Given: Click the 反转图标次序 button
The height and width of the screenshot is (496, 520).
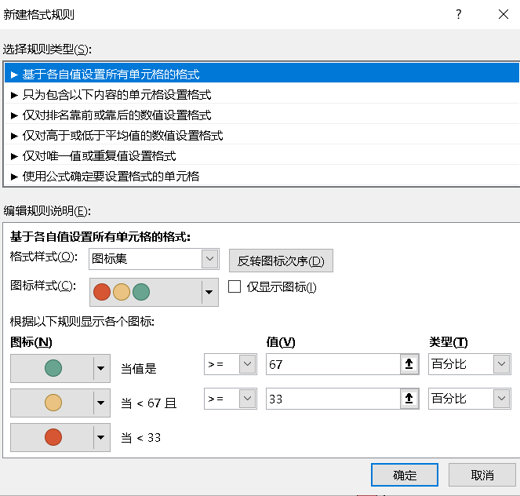Looking at the screenshot, I should 281,261.
